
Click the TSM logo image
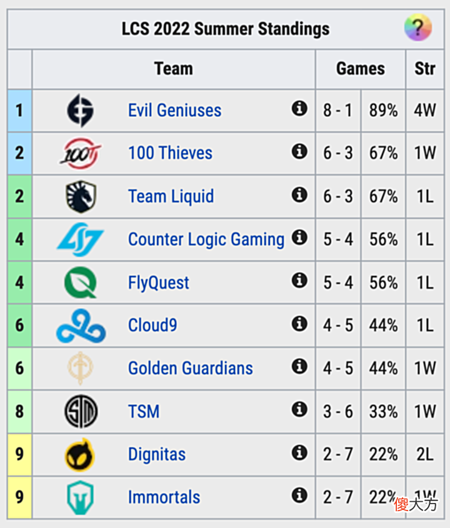[81, 412]
